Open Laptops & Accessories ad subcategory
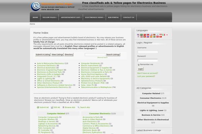 coord(48,124)
